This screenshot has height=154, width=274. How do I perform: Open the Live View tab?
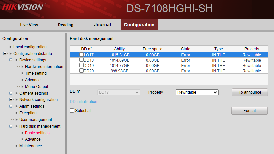(29, 25)
